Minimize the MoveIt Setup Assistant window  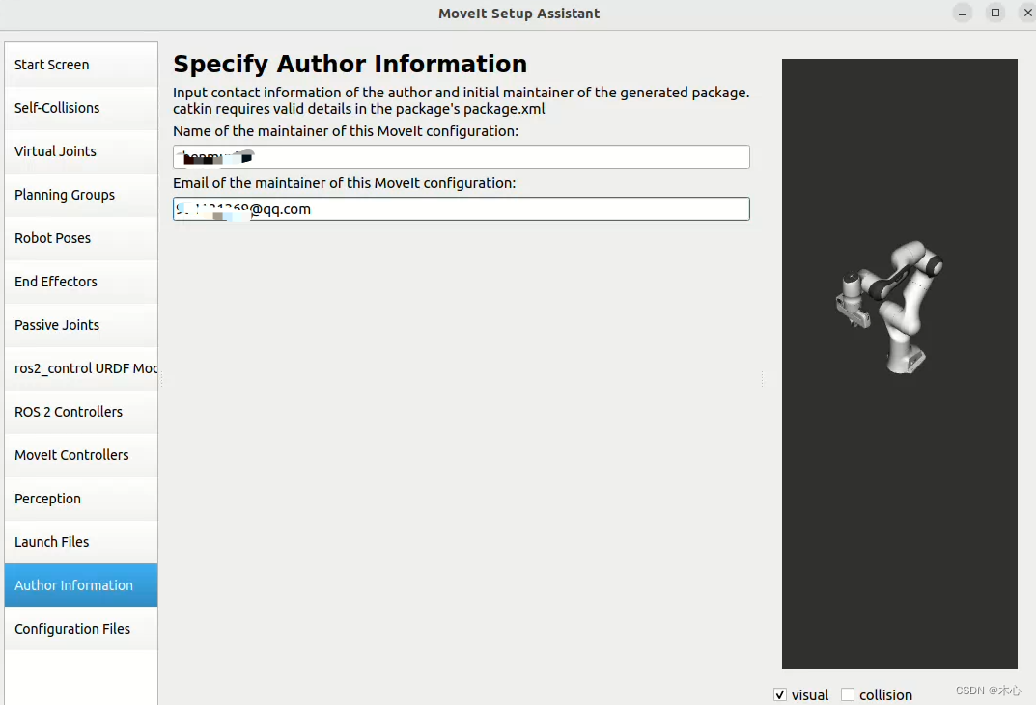click(x=963, y=13)
